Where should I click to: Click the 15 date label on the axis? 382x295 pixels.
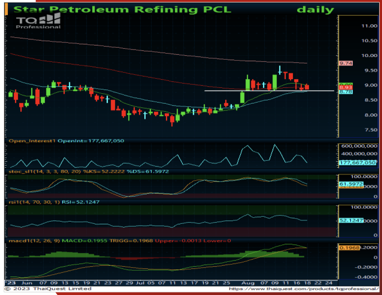click(76, 283)
